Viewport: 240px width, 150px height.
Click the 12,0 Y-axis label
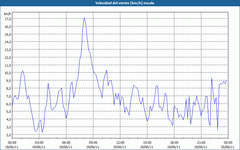(x=7, y=58)
